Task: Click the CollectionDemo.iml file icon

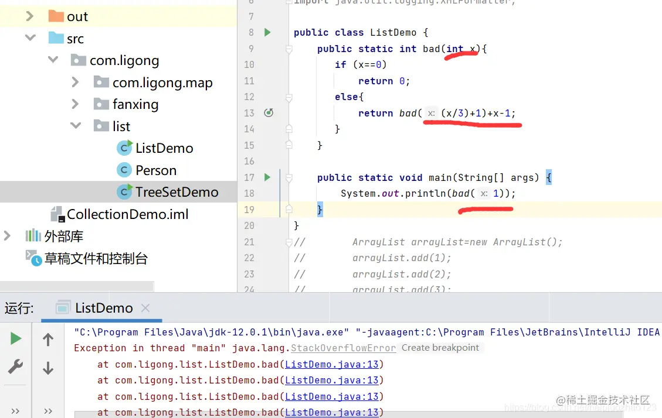Action: pos(57,214)
